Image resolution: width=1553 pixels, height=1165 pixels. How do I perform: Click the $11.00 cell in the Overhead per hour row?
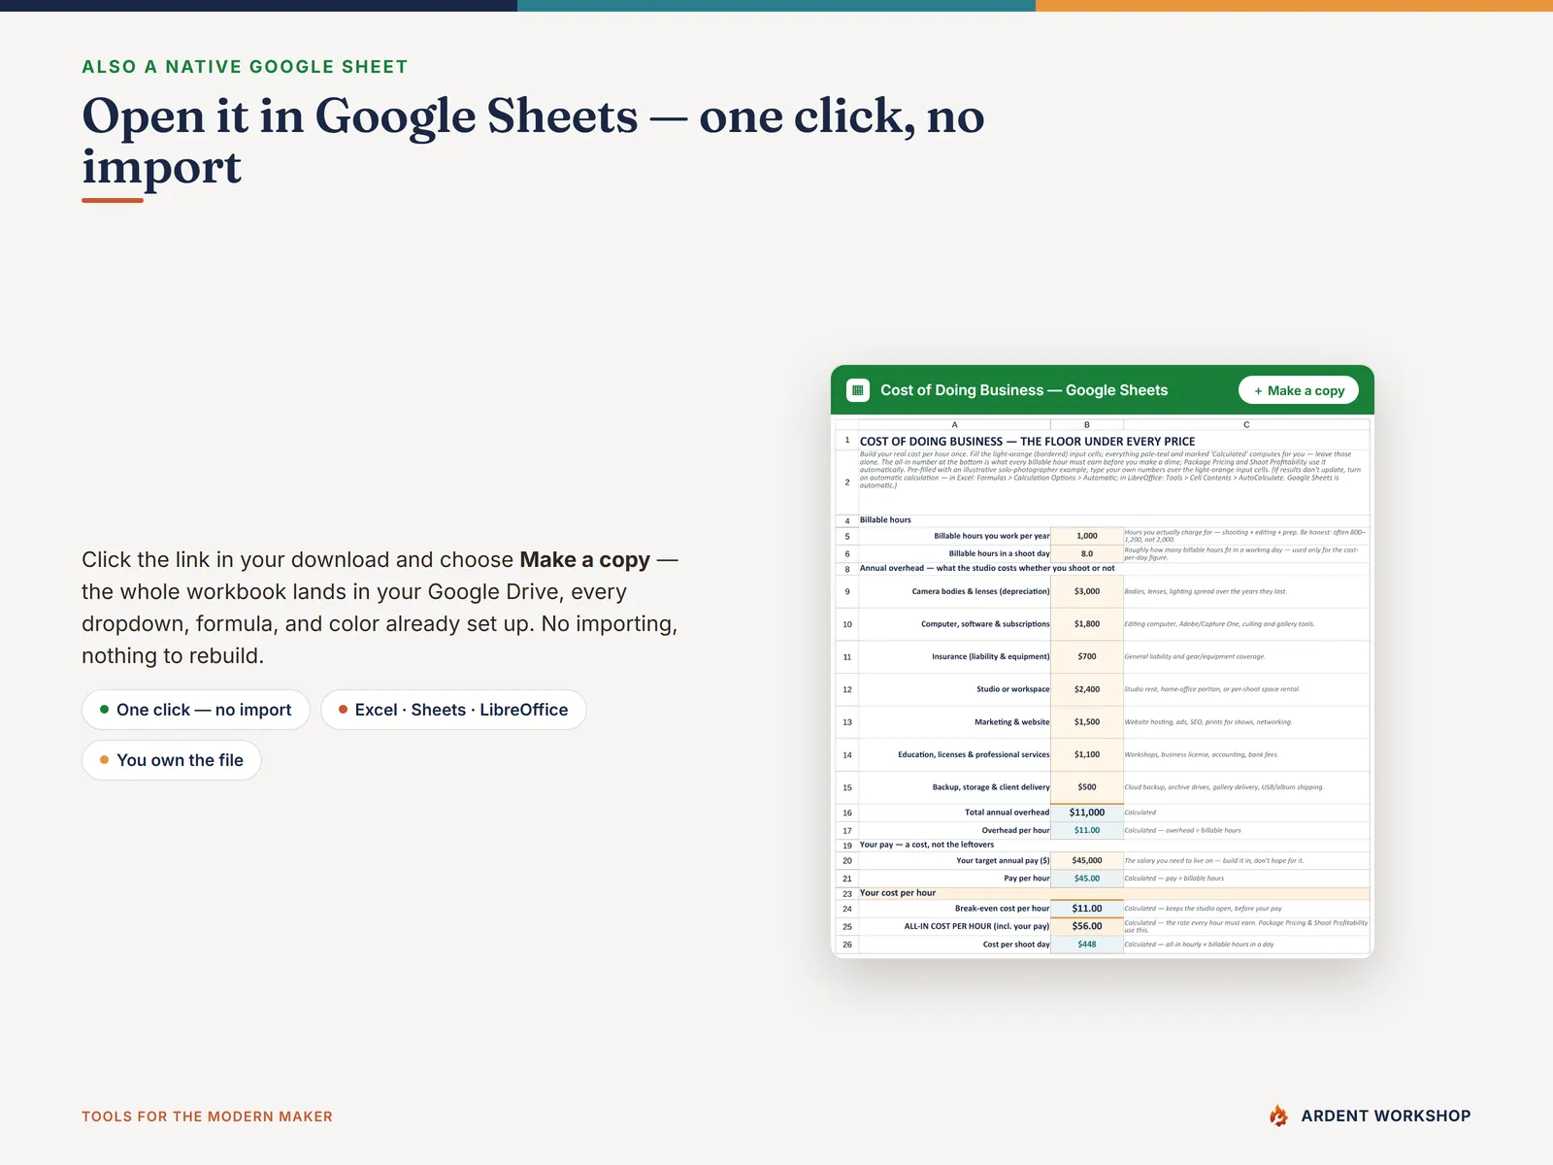pos(1087,830)
